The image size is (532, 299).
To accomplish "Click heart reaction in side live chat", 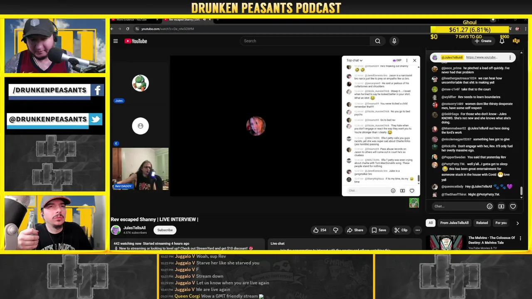I will (x=513, y=206).
